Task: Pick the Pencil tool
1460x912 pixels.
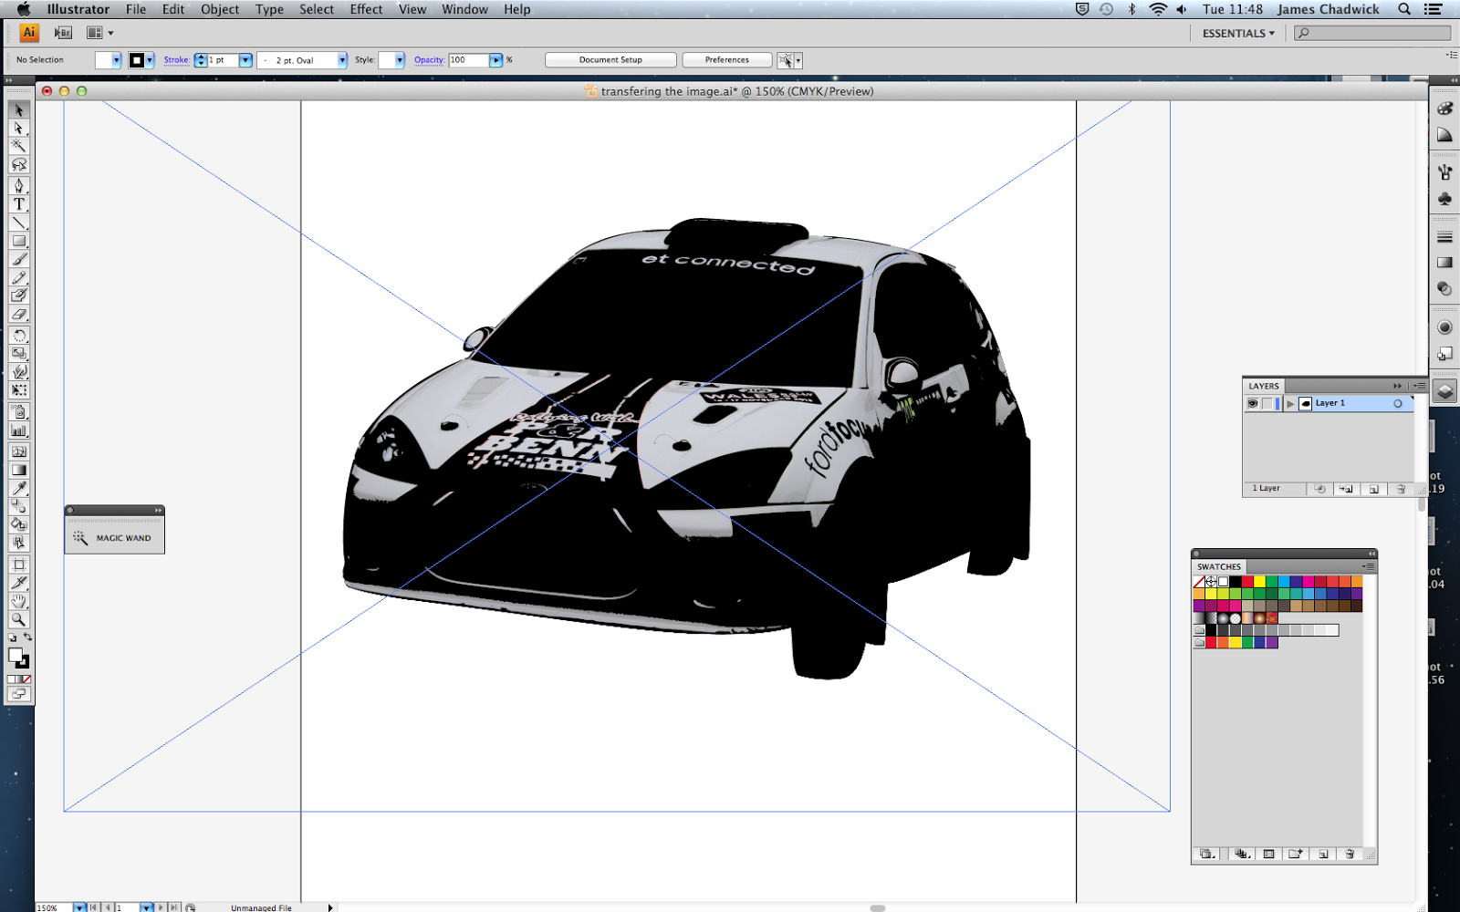Action: point(18,277)
